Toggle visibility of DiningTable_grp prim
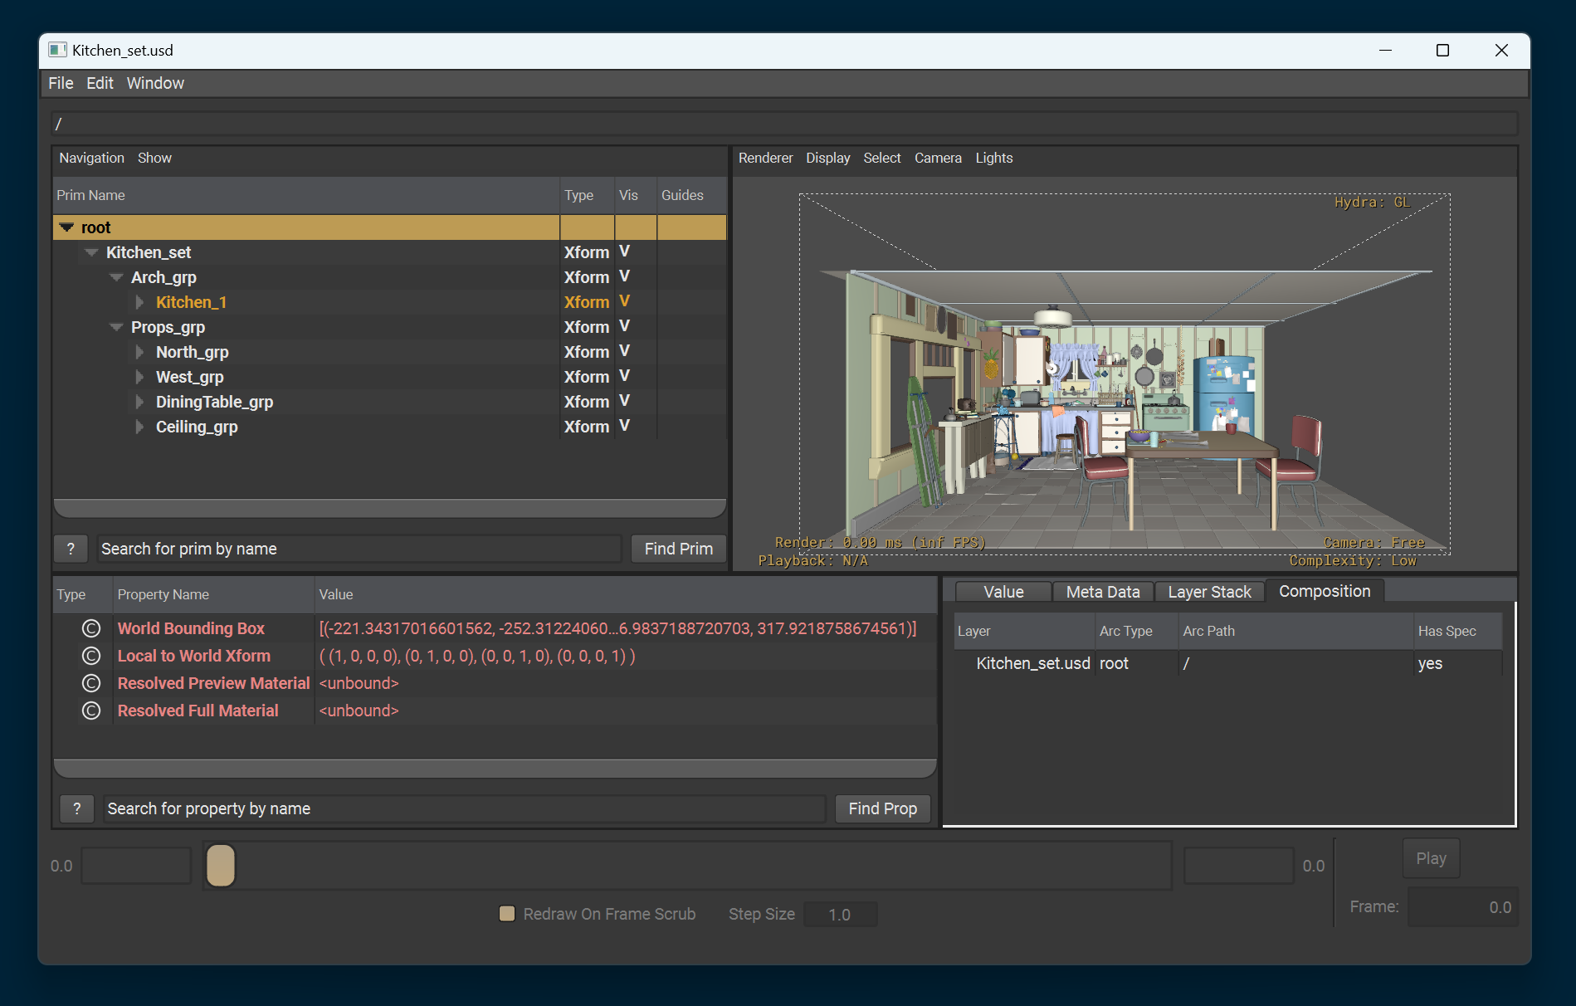Viewport: 1576px width, 1006px height. coord(624,402)
